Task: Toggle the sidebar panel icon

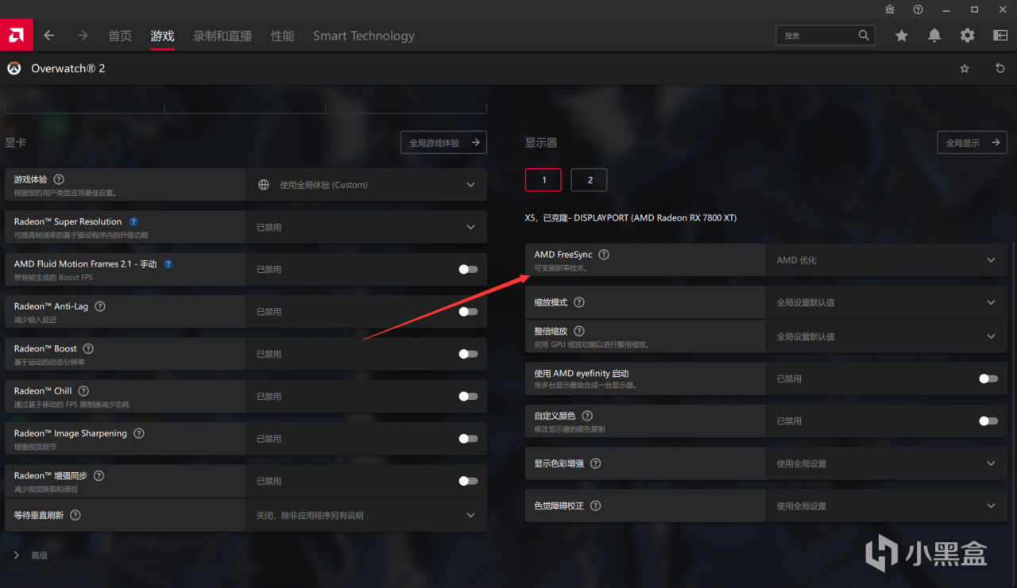Action: click(x=1000, y=36)
